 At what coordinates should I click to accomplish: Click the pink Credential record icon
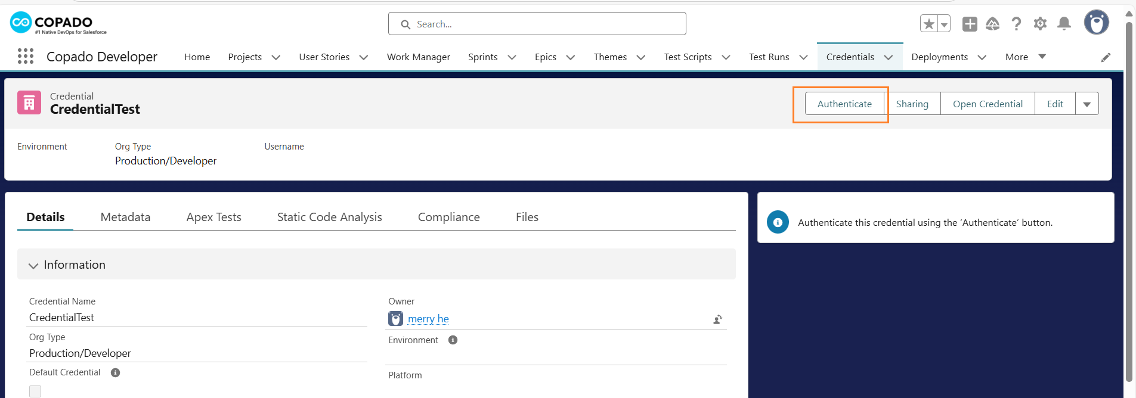tap(29, 102)
